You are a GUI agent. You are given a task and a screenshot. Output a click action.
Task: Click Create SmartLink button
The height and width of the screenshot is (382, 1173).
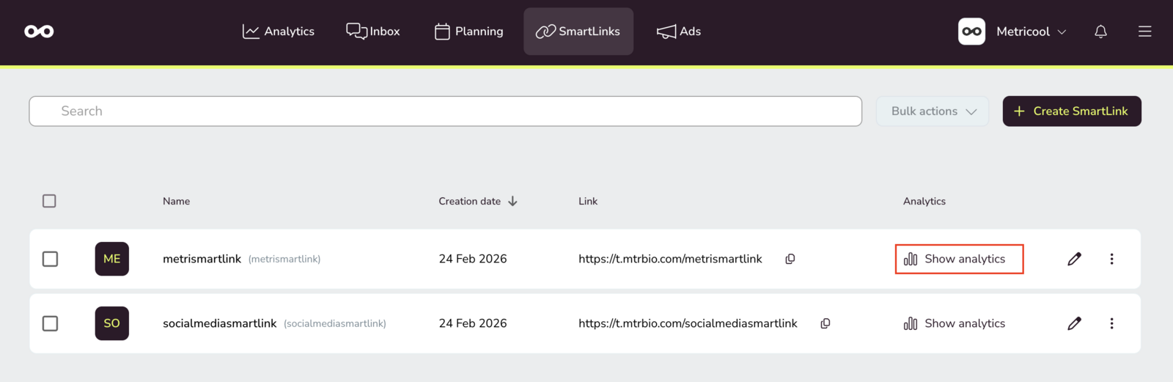pyautogui.click(x=1071, y=111)
